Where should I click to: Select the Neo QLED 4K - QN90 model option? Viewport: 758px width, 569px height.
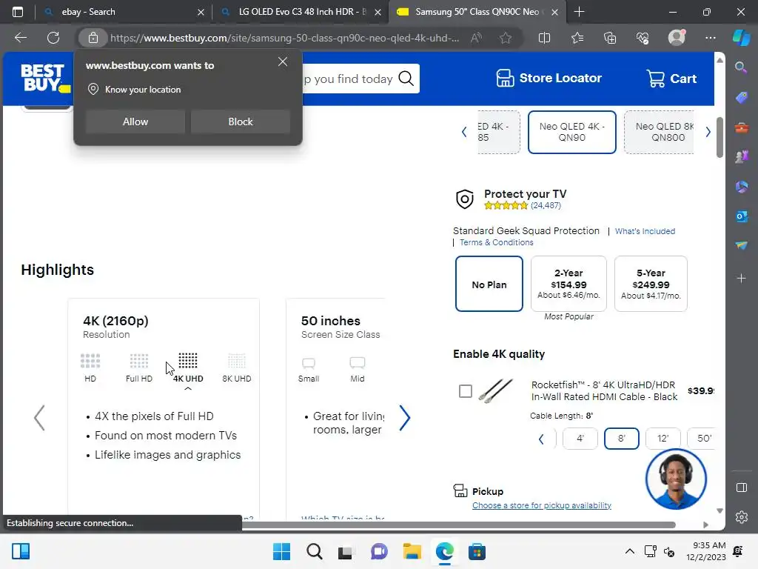tap(572, 132)
